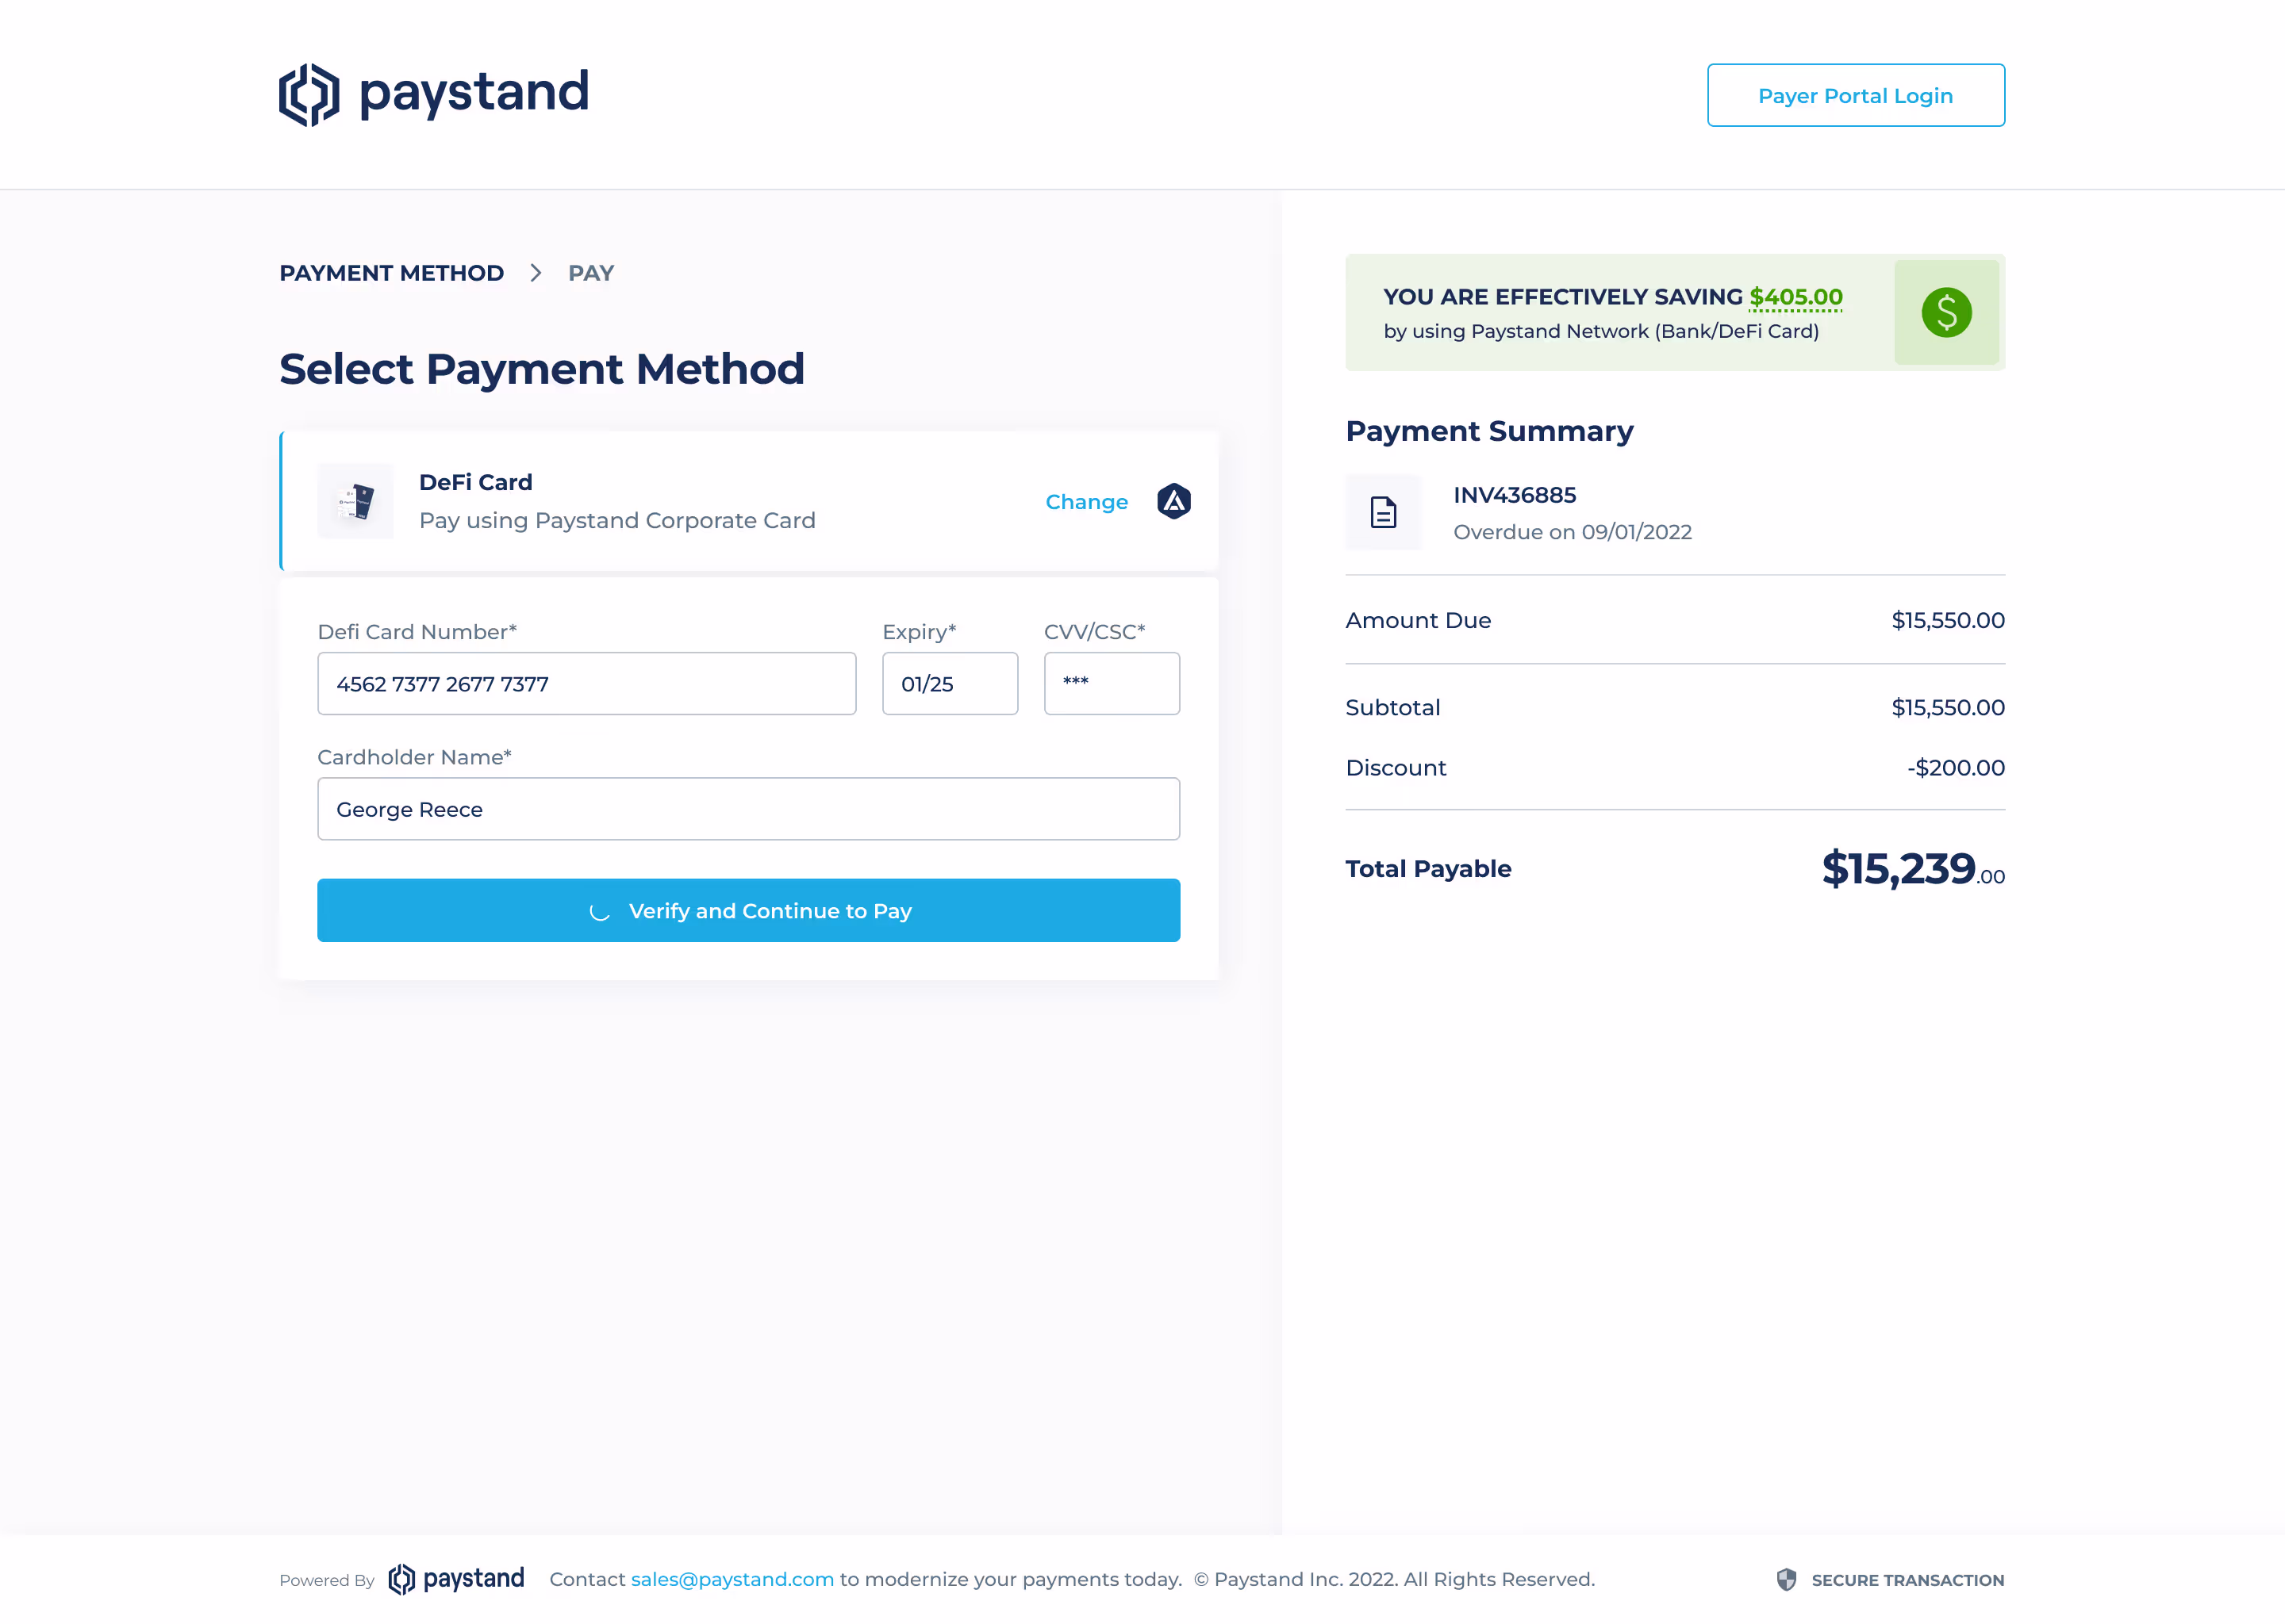The width and height of the screenshot is (2285, 1624).
Task: Click the invoice document icon
Action: (x=1383, y=512)
